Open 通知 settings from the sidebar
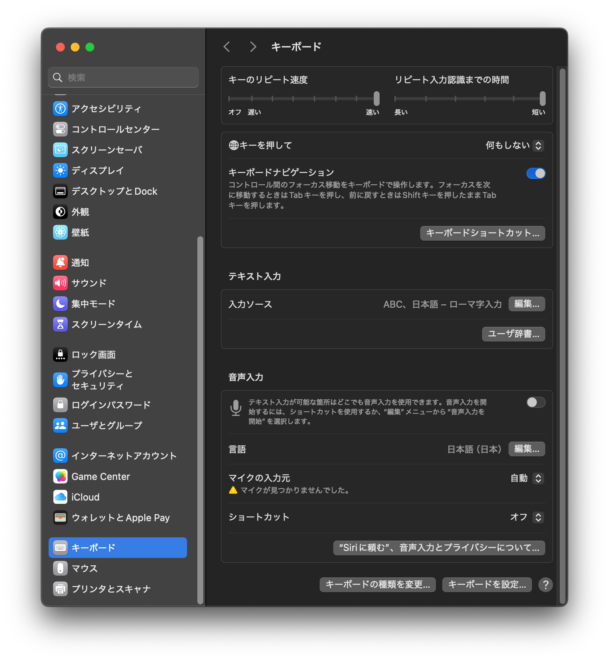Screen dimensions: 609x661 pyautogui.click(x=80, y=262)
